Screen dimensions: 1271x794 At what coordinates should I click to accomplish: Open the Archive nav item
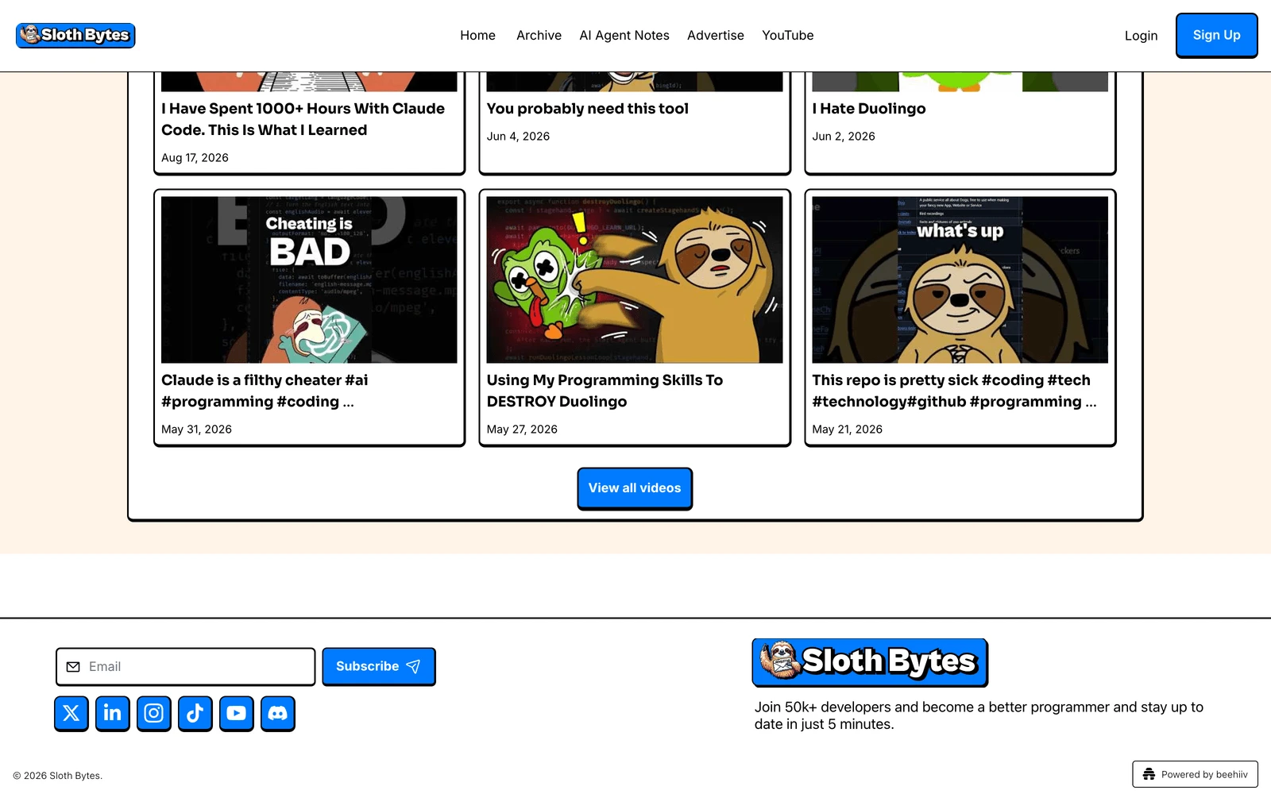[539, 35]
